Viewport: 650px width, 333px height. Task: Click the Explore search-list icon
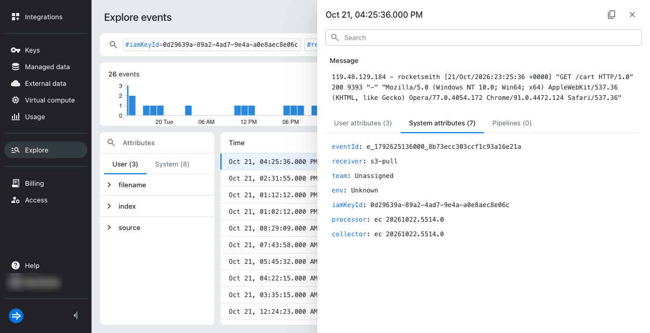coord(16,150)
